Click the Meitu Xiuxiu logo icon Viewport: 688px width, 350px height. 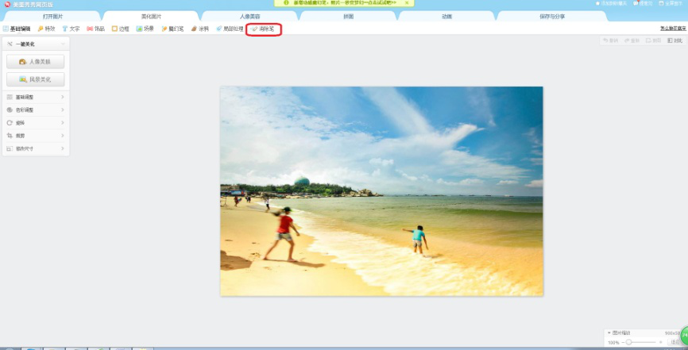pos(7,5)
